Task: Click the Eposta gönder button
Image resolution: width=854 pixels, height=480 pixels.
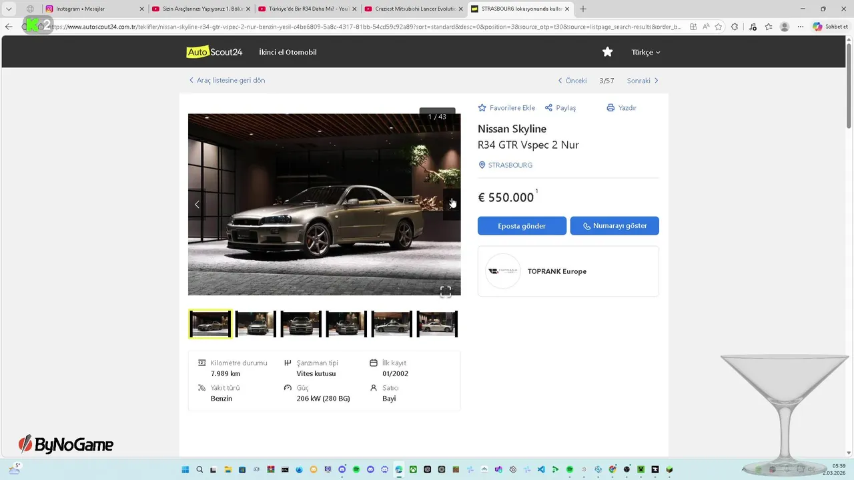Action: pyautogui.click(x=522, y=226)
